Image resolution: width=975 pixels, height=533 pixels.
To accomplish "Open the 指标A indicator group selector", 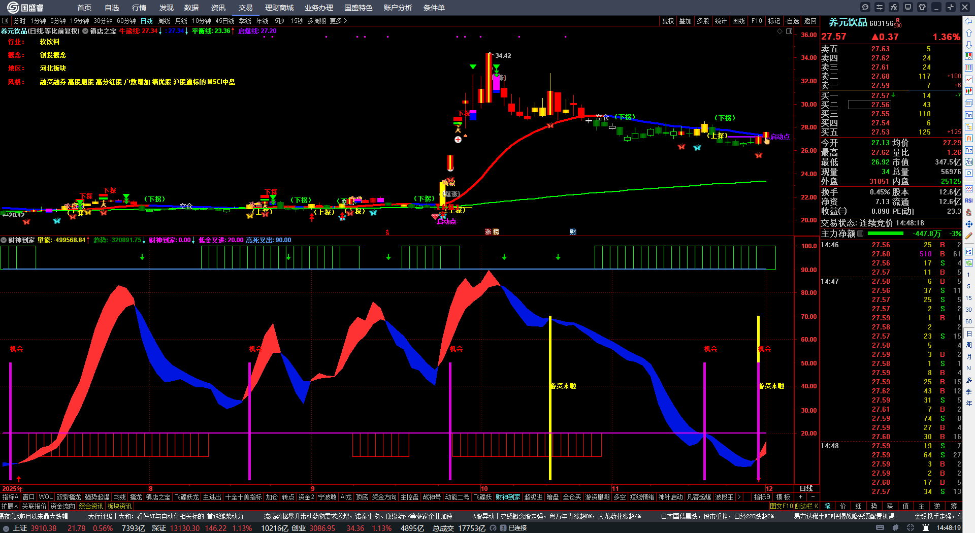I will pos(10,497).
